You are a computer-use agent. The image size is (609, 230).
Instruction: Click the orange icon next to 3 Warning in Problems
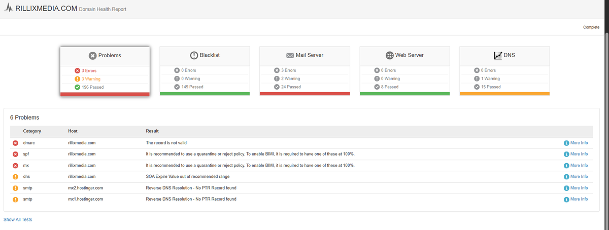tap(77, 79)
